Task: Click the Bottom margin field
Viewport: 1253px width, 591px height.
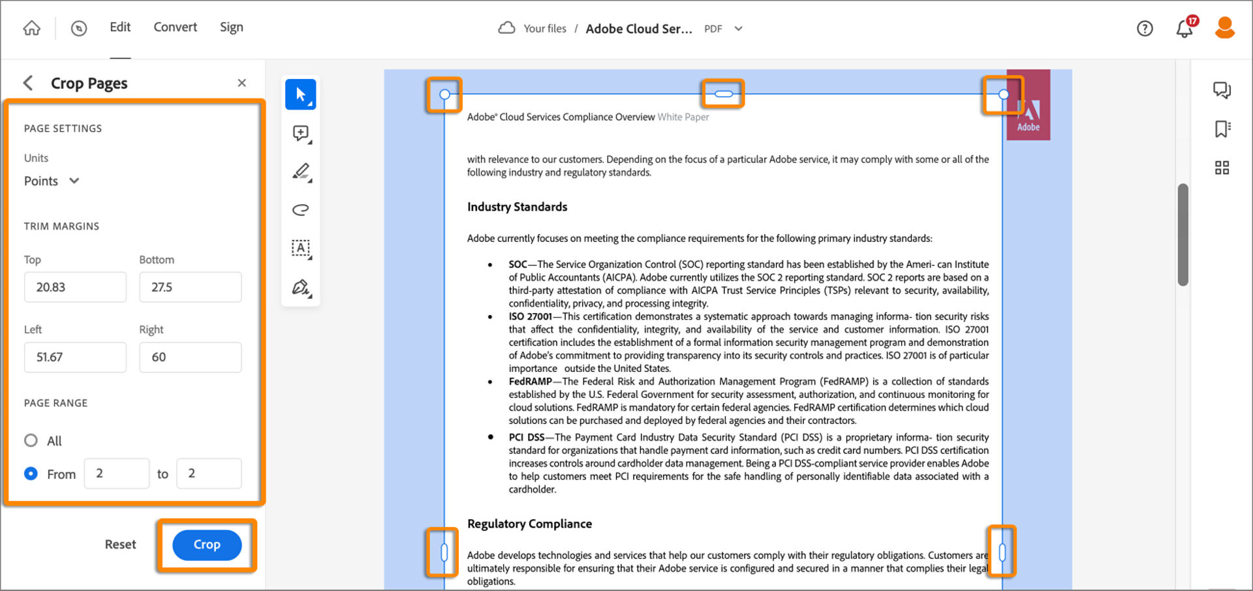Action: click(191, 287)
